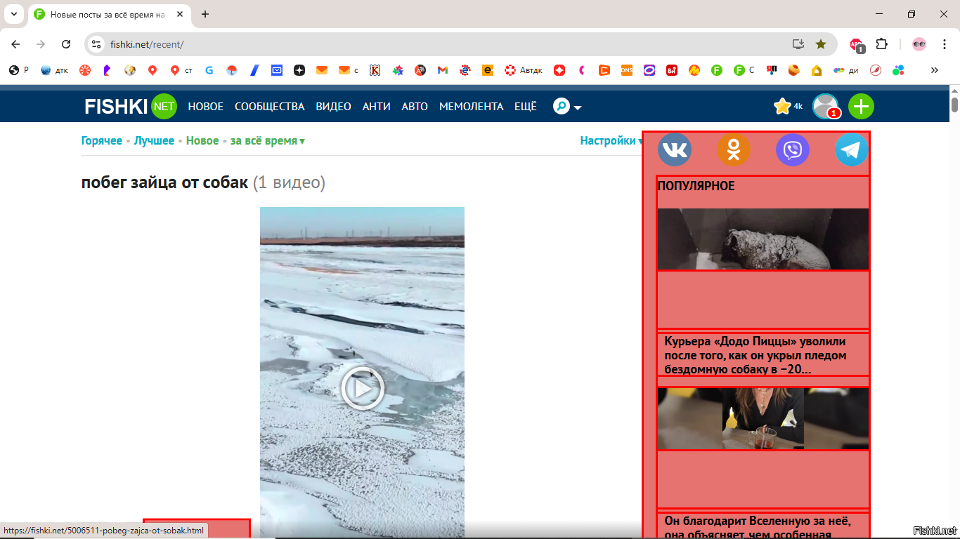The width and height of the screenshot is (960, 539).
Task: Open the Dodo Pizza courier article thumbnail
Action: click(763, 239)
